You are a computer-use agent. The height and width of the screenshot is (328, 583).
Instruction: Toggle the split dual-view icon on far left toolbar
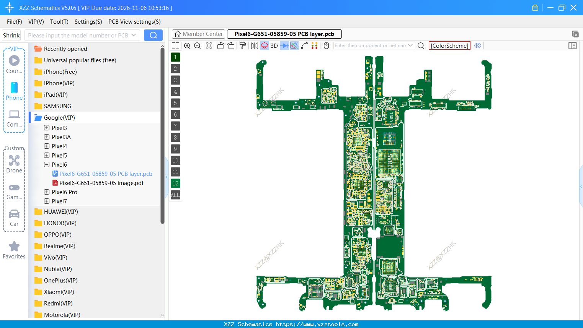tap(175, 45)
